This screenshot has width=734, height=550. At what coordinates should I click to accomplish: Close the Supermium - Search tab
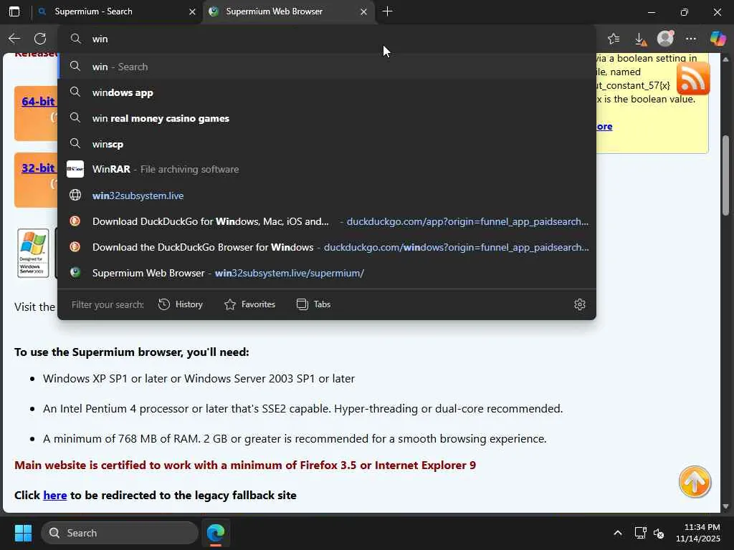pos(192,11)
